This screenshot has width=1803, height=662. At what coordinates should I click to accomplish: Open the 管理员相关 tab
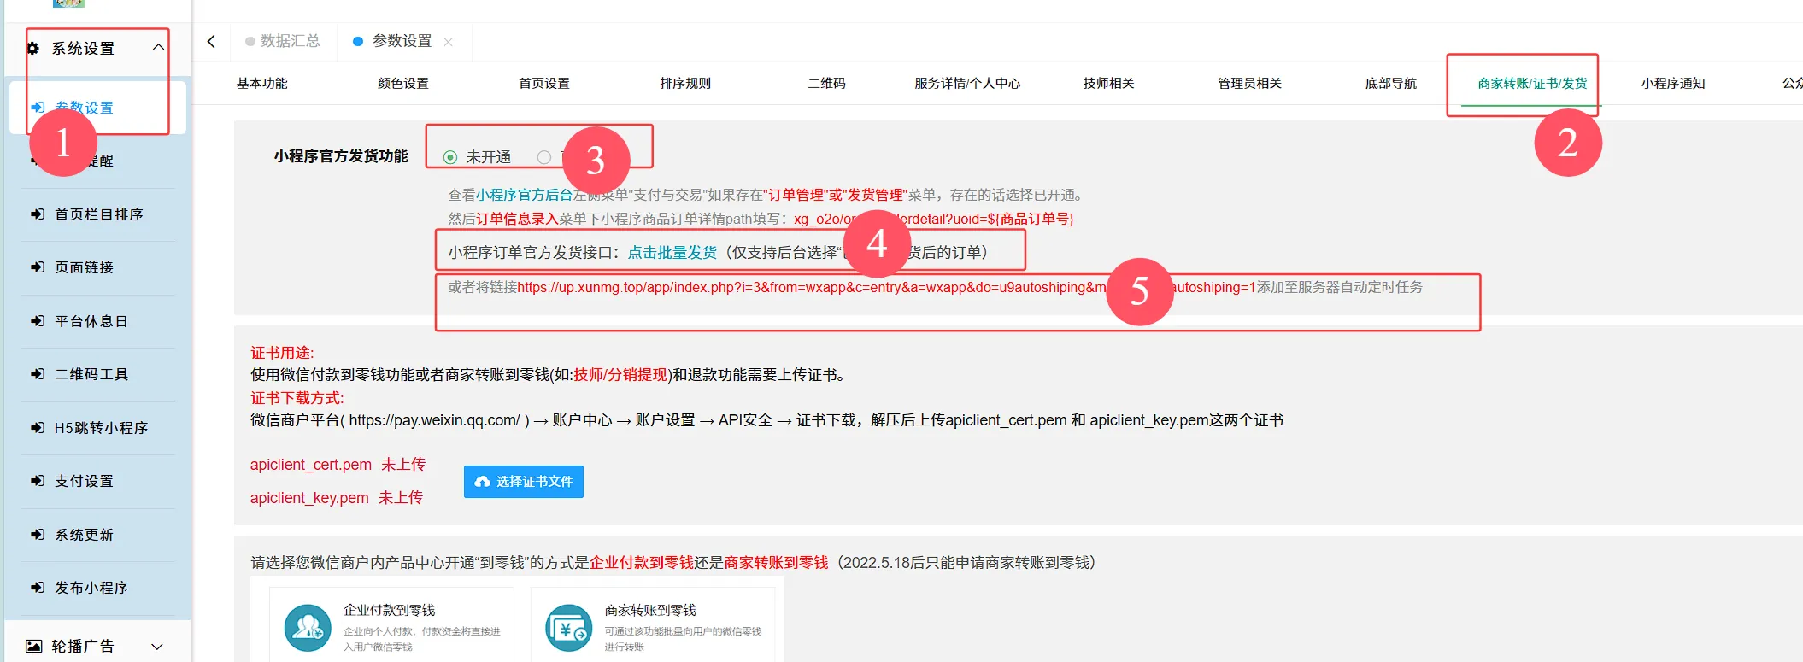click(x=1249, y=84)
